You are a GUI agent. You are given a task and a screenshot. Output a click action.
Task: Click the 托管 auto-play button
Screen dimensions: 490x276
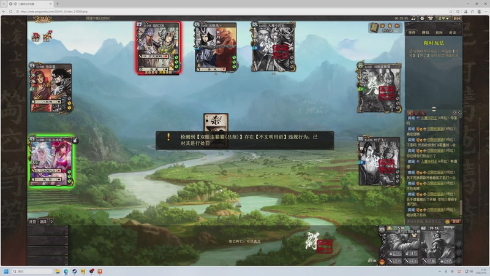coord(32,222)
